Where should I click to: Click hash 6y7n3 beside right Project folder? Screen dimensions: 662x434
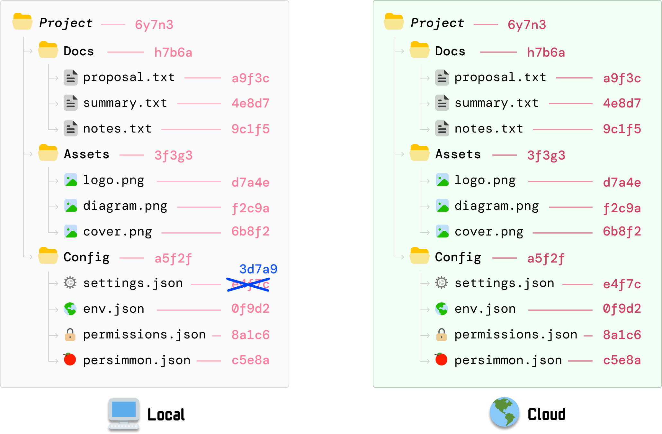pos(527,25)
